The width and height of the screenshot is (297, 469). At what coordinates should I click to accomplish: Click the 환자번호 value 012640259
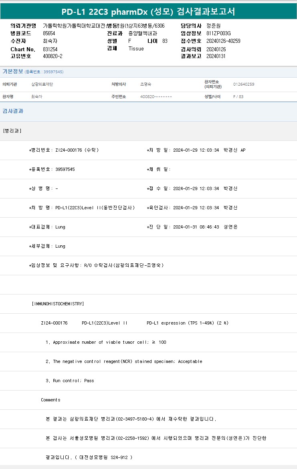click(244, 84)
